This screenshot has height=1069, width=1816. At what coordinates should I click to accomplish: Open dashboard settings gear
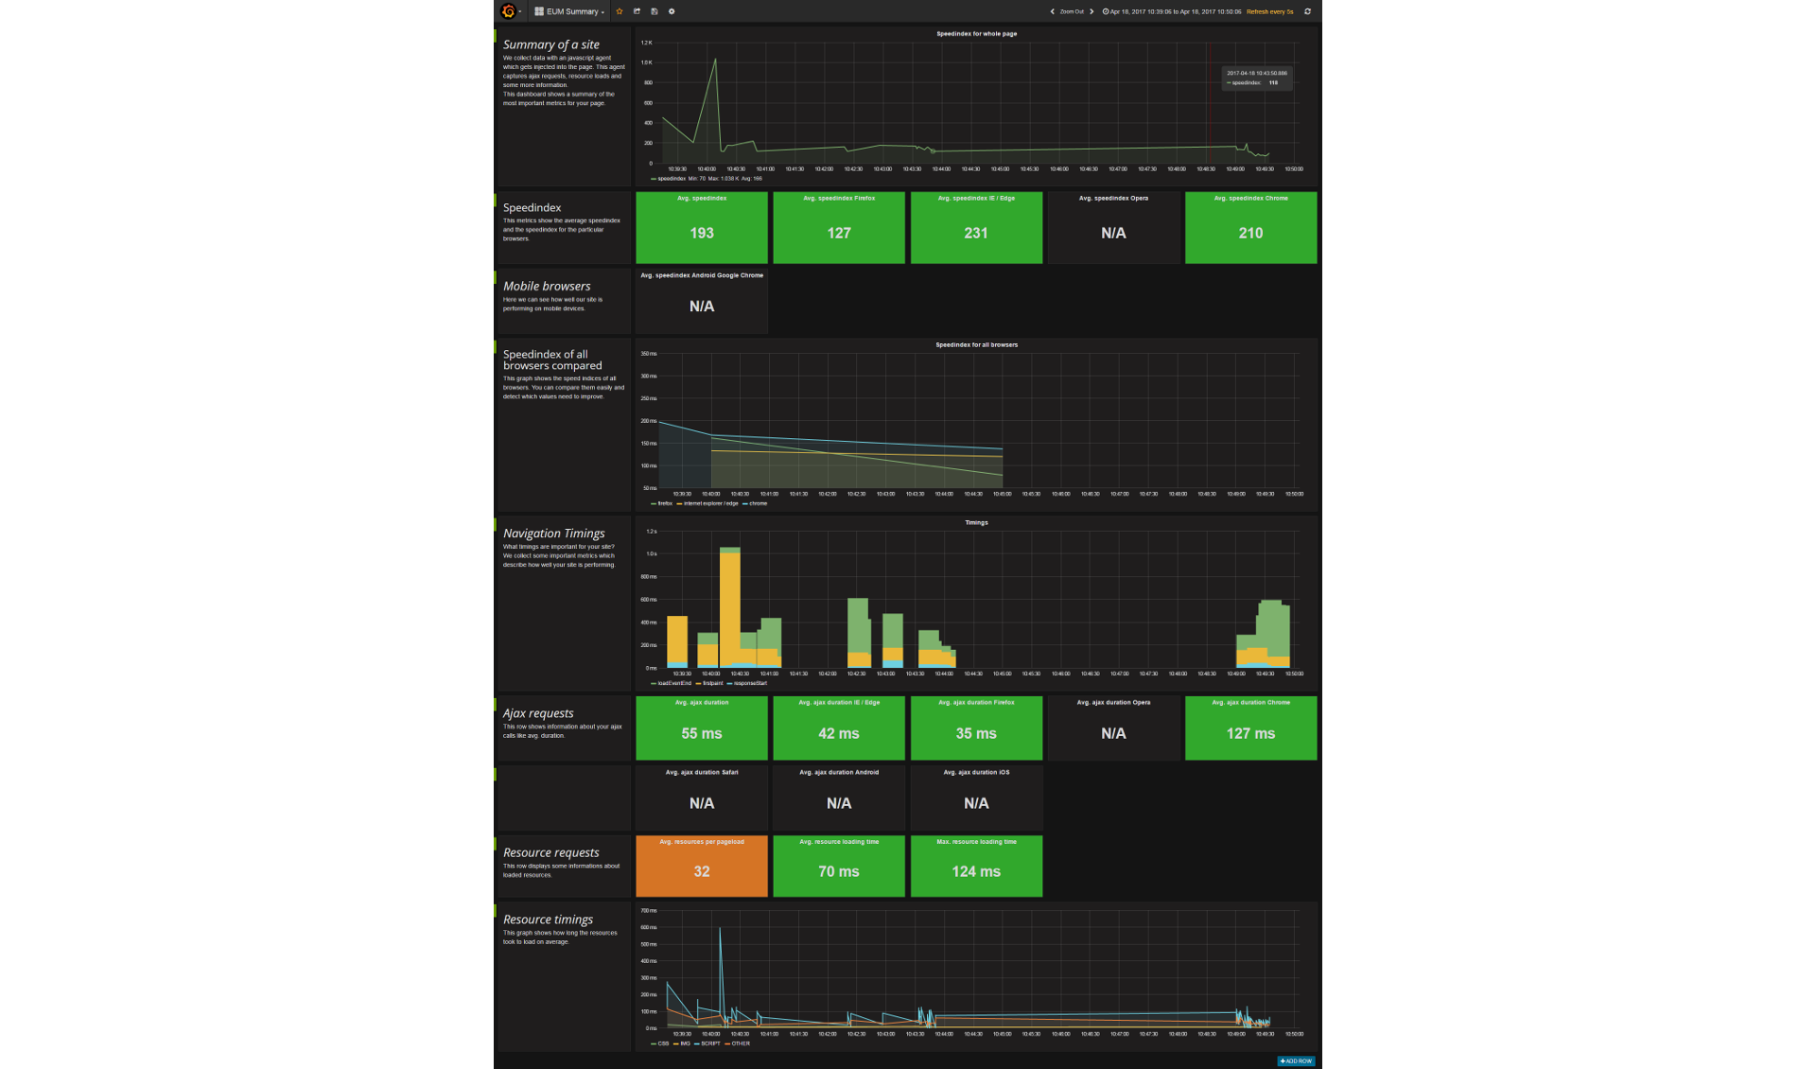coord(672,11)
